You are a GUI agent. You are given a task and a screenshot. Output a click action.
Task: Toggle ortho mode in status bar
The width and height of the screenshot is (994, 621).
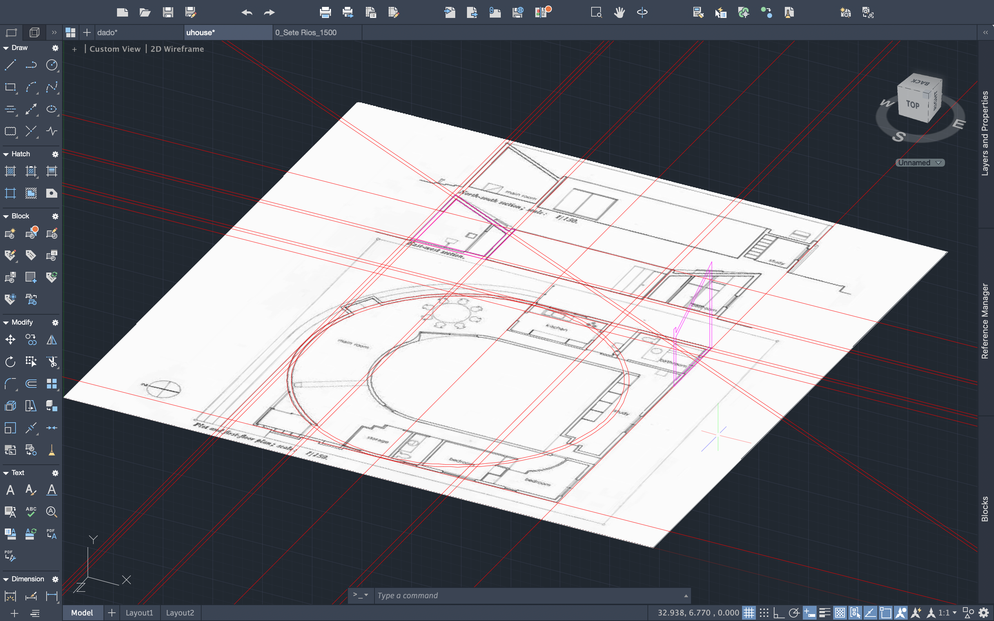(779, 613)
